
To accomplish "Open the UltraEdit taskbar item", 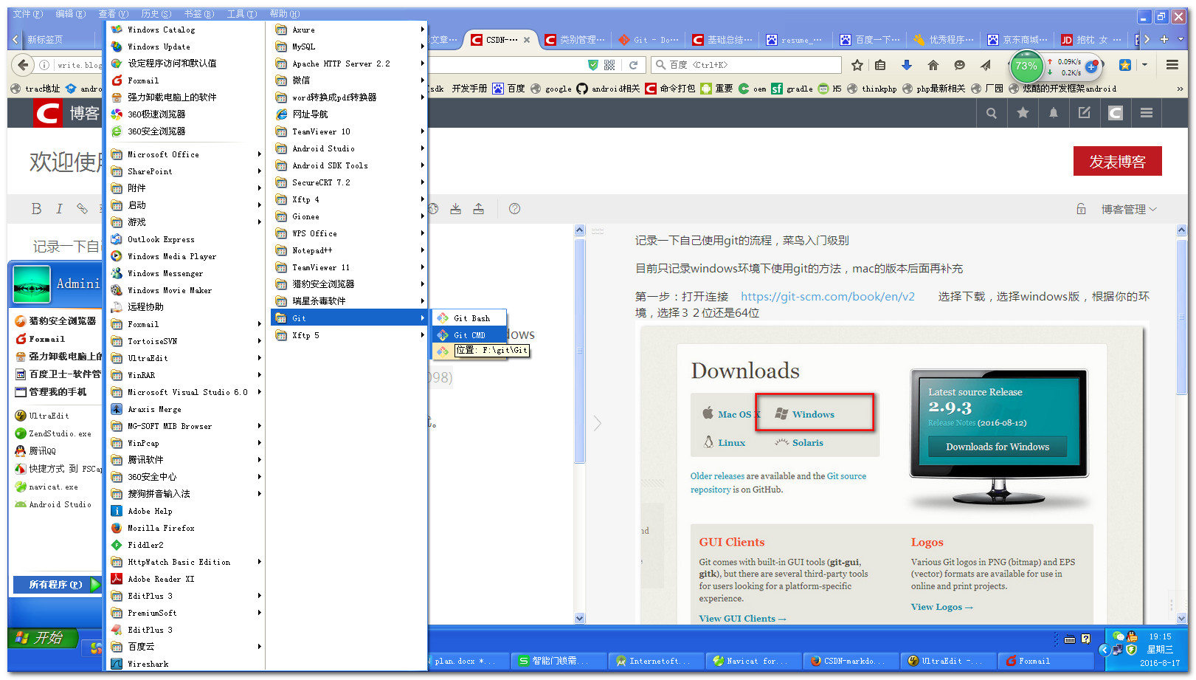I will pos(949,661).
